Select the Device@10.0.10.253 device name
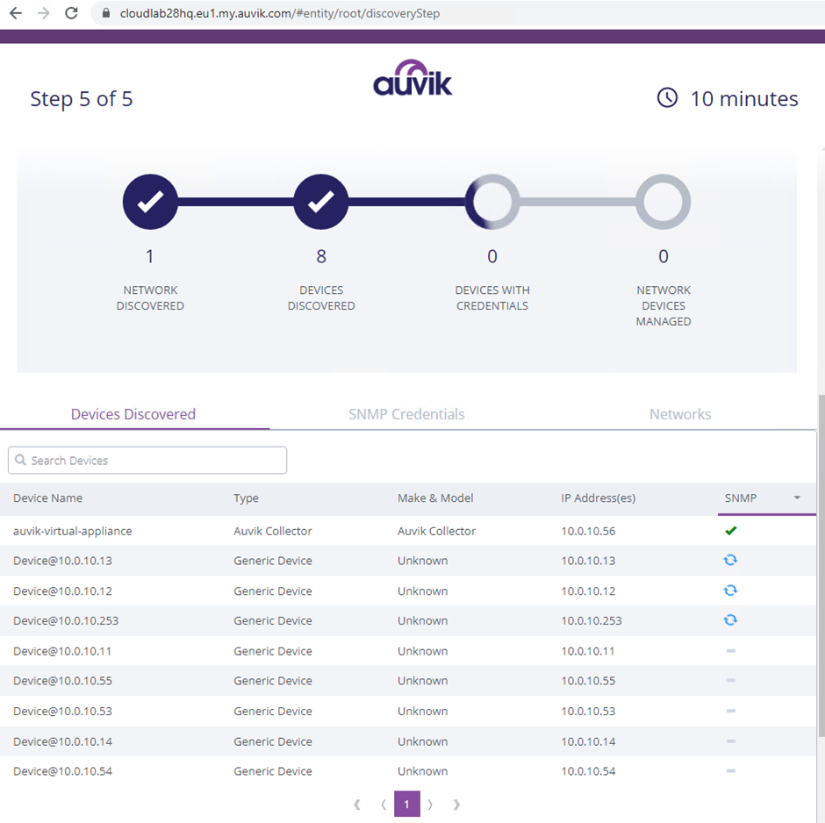 click(x=66, y=620)
